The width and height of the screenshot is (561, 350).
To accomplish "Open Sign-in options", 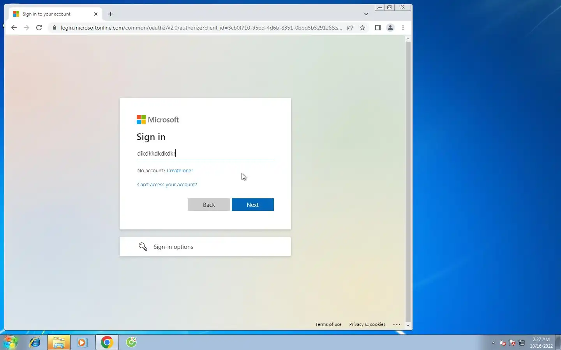I will point(205,247).
